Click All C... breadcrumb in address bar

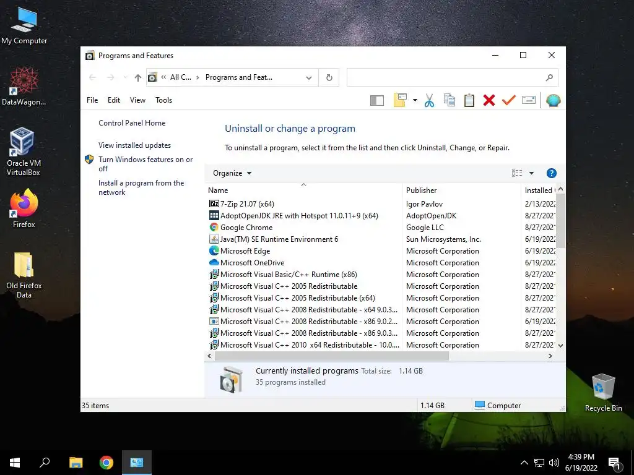point(180,77)
